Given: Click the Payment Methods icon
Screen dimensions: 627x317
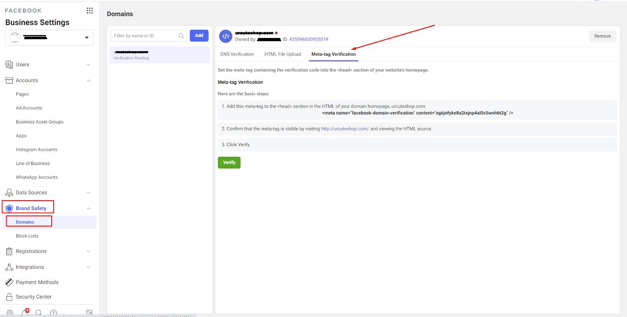Looking at the screenshot, I should [9, 282].
